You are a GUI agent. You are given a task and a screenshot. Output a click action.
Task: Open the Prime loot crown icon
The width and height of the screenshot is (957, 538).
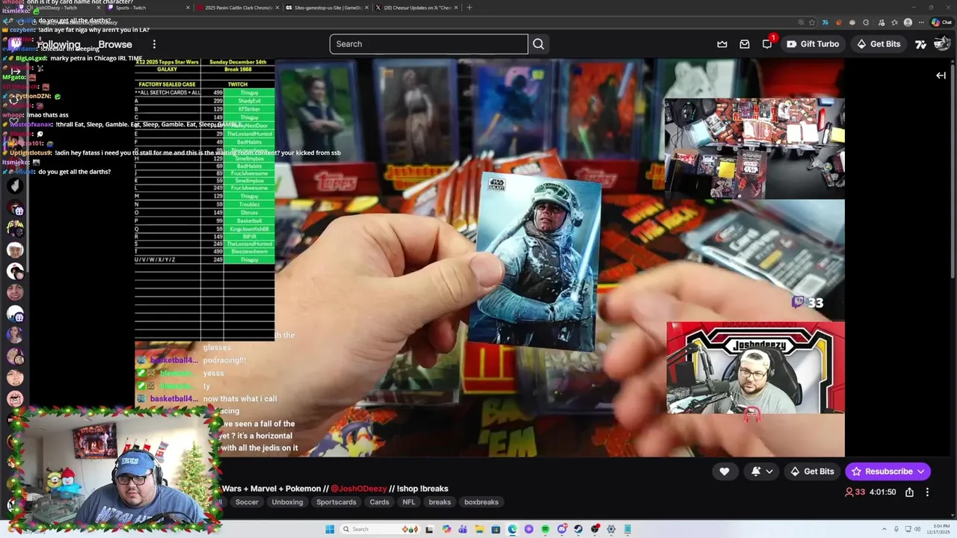(722, 44)
